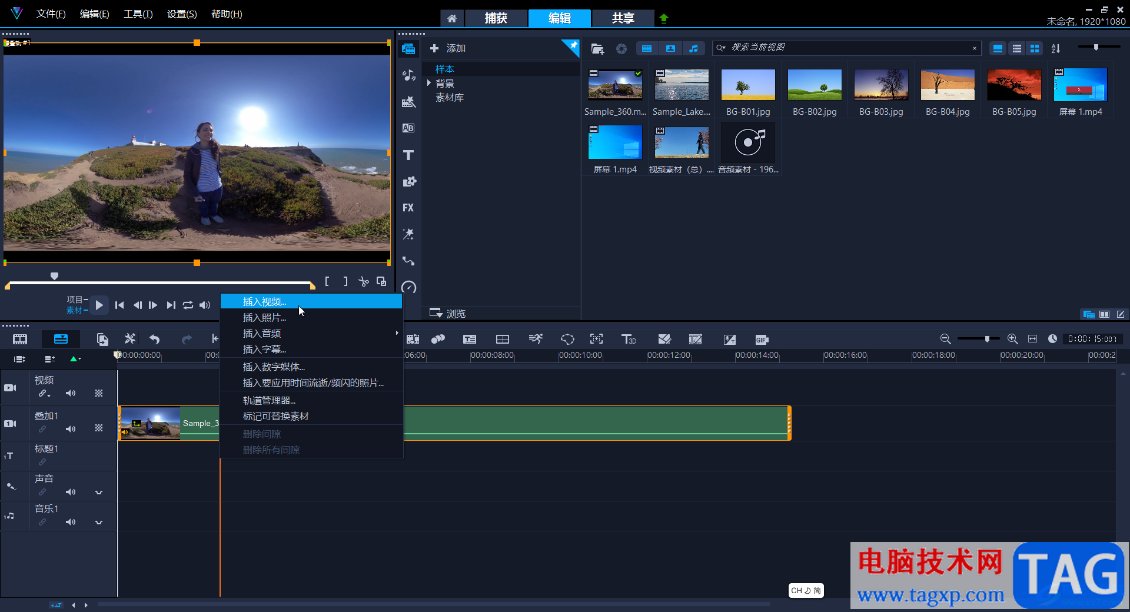
Task: Mute the 声音 track
Action: [71, 492]
